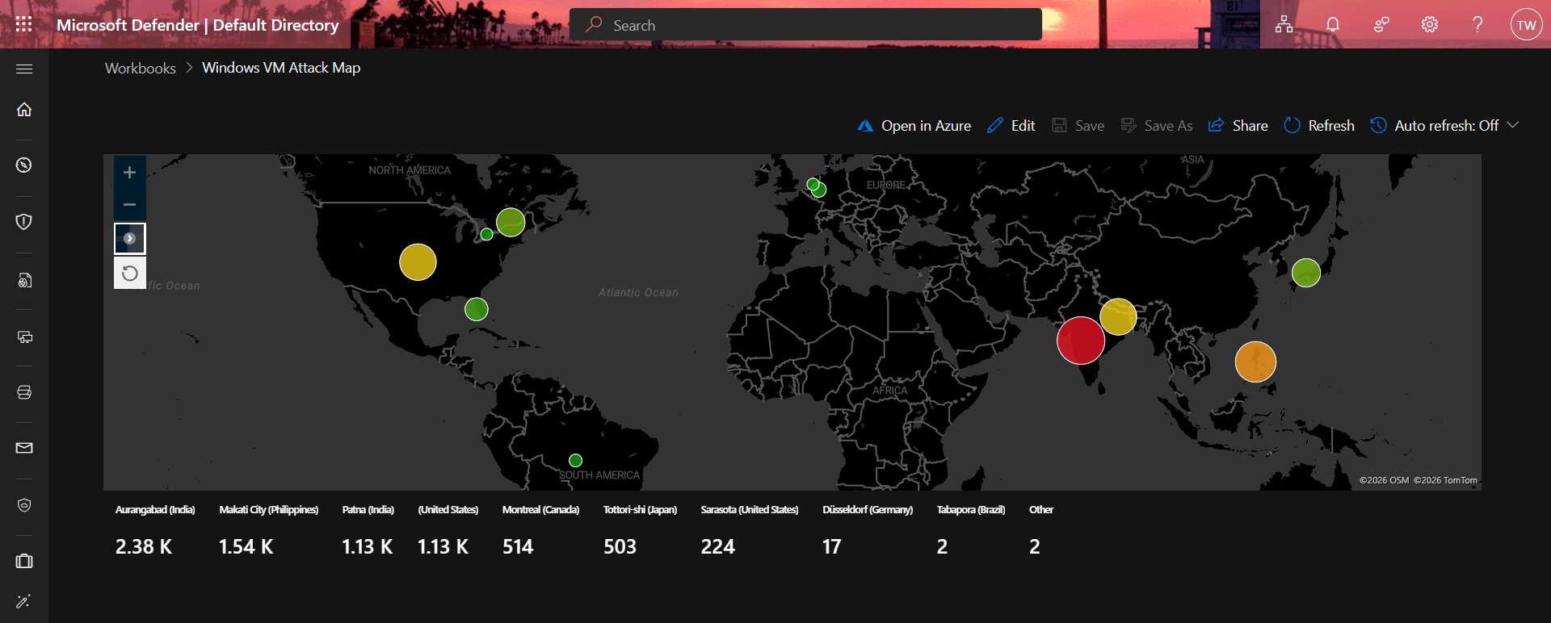Toggle the map pitch/compass control
This screenshot has height=623, width=1551.
129,239
